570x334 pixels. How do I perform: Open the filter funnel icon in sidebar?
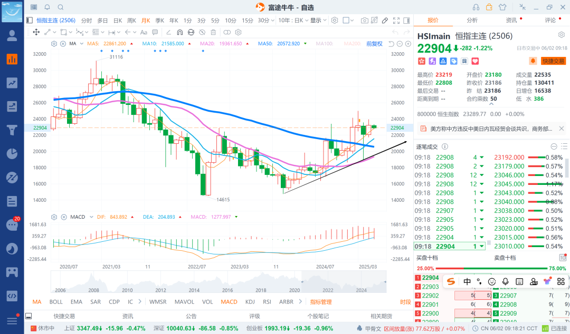click(x=12, y=130)
